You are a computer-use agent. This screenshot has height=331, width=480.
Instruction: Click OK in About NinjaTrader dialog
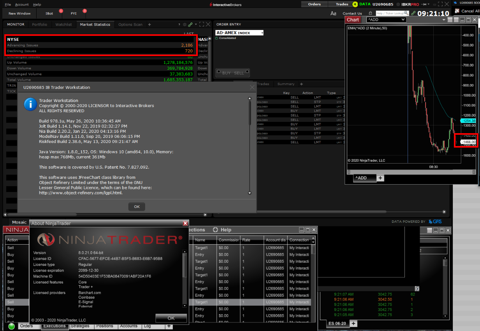pyautogui.click(x=171, y=318)
